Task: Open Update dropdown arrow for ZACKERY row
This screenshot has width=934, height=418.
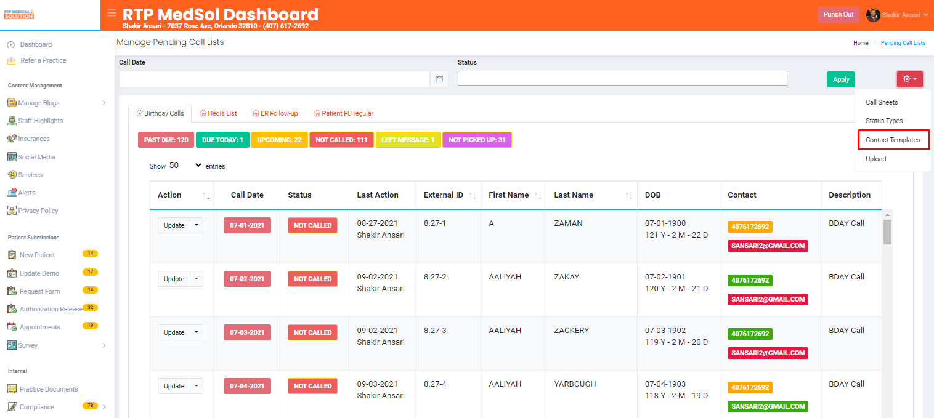Action: (197, 332)
